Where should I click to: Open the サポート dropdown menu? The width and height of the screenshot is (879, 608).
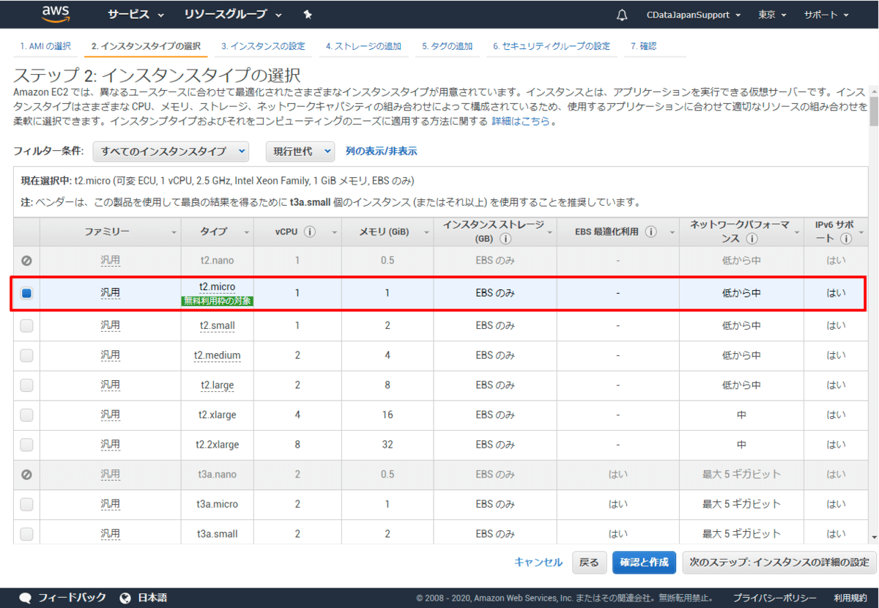pyautogui.click(x=826, y=15)
